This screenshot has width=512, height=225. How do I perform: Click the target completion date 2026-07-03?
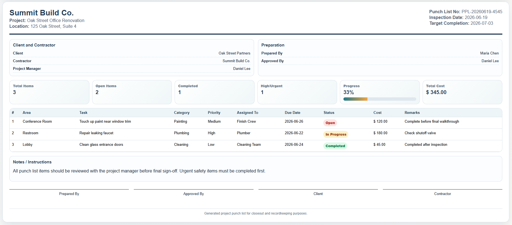[x=482, y=23]
